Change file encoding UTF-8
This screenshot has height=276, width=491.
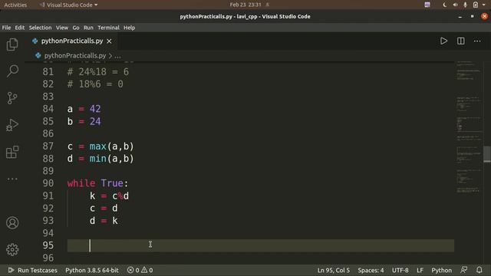[400, 270]
